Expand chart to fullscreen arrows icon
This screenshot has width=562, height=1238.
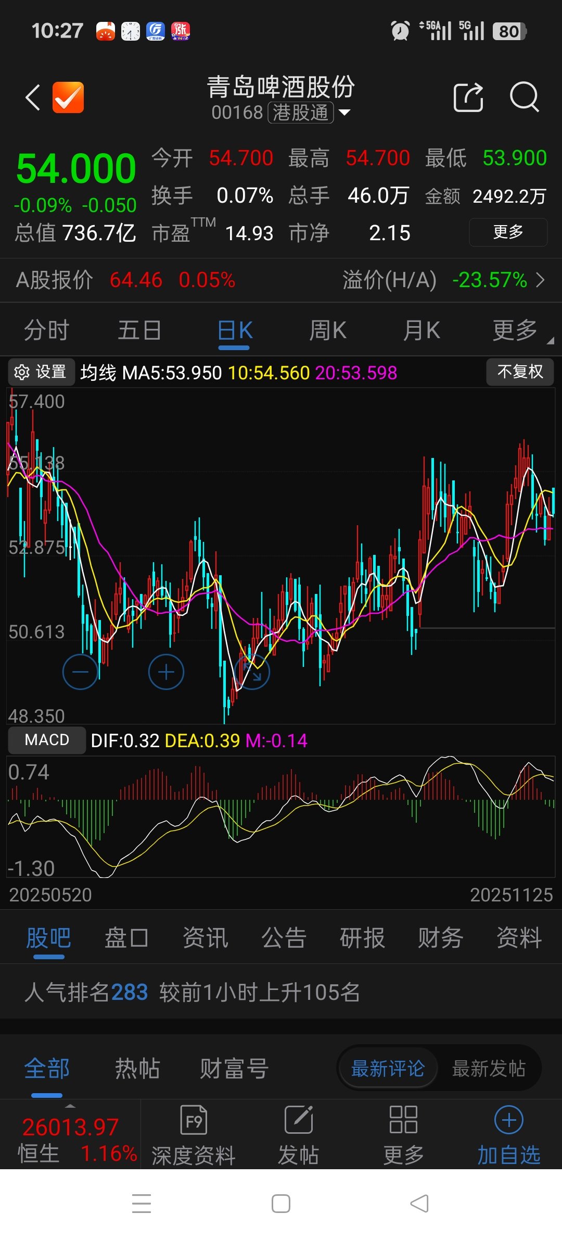(252, 672)
